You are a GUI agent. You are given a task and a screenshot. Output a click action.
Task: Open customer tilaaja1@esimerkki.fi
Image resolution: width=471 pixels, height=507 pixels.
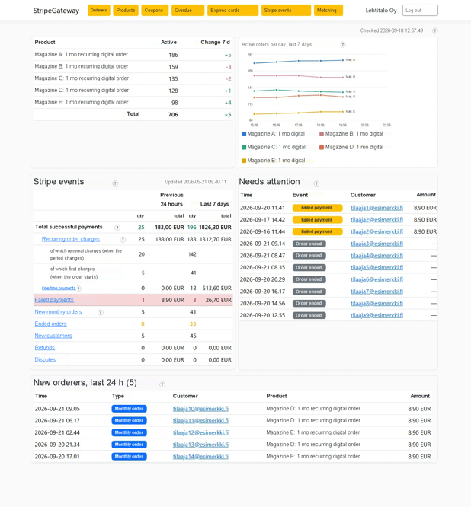point(376,208)
